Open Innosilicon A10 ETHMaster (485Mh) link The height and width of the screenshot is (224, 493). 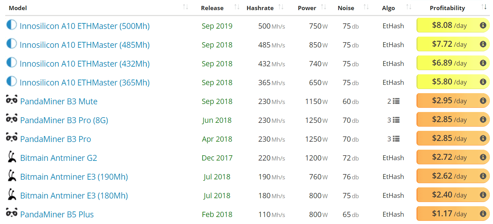pos(85,45)
